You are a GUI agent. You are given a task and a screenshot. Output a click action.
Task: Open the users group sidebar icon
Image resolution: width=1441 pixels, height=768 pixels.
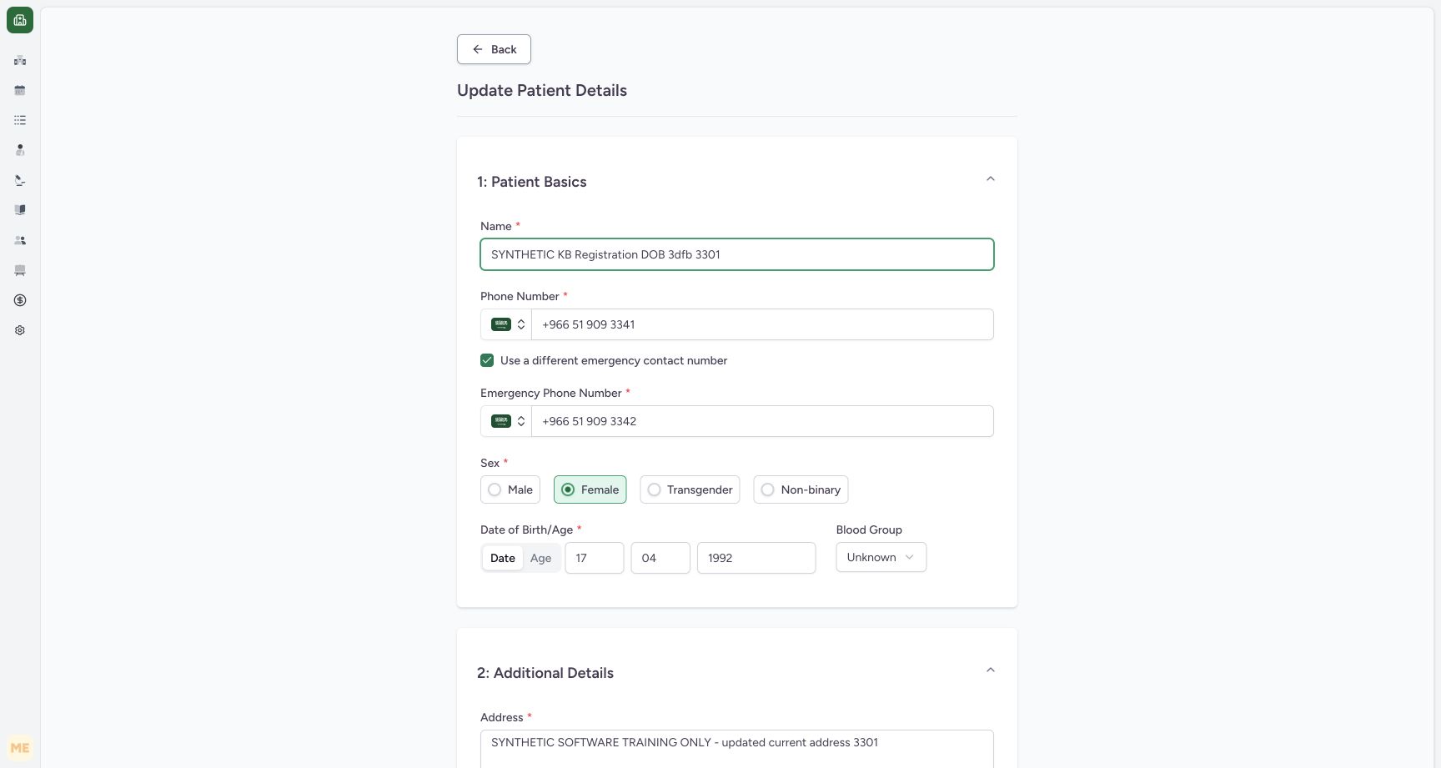pyautogui.click(x=20, y=240)
